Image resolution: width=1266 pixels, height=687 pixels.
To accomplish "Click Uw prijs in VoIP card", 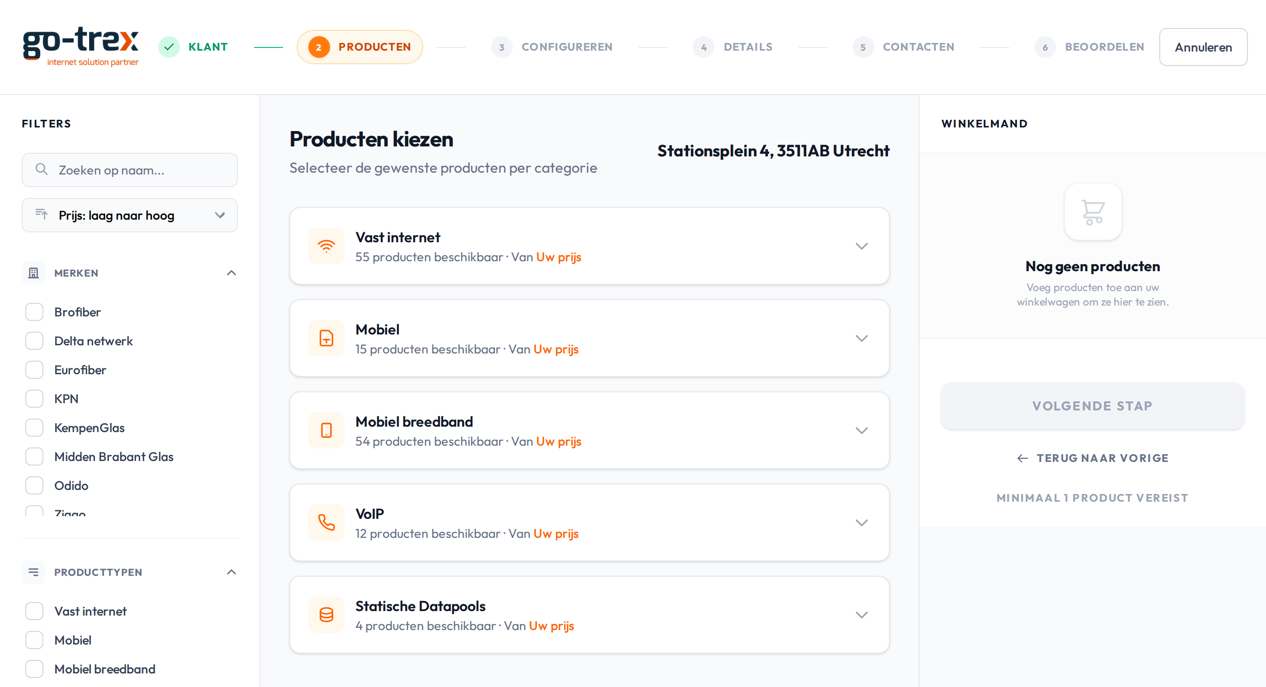I will [x=556, y=534].
